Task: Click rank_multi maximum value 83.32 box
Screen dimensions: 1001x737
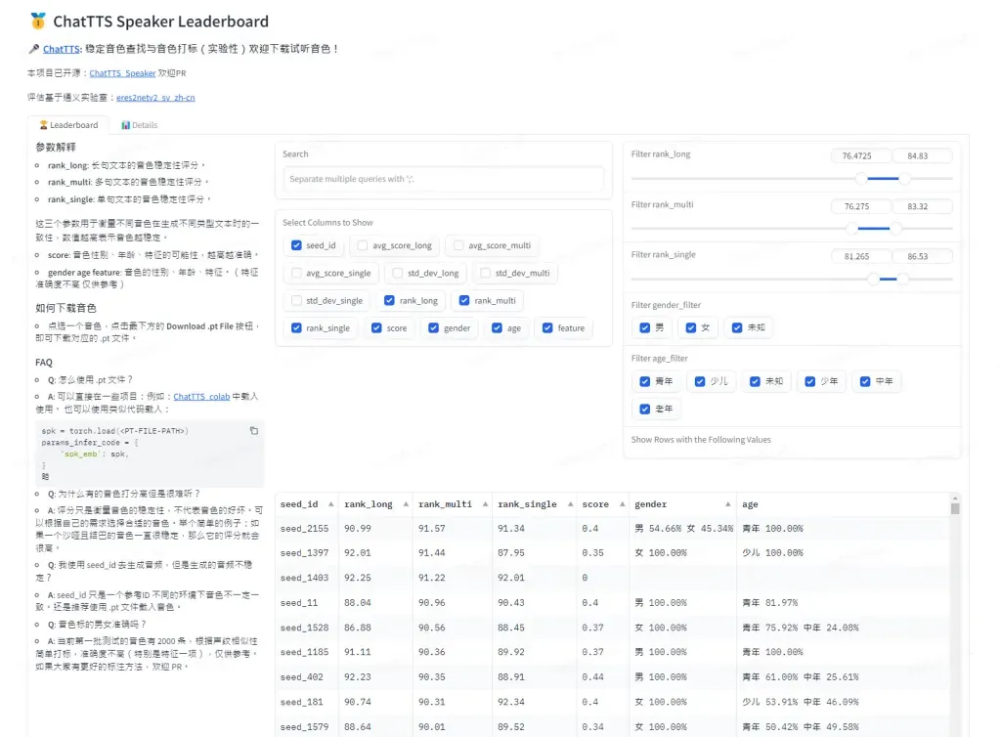Action: pos(922,206)
